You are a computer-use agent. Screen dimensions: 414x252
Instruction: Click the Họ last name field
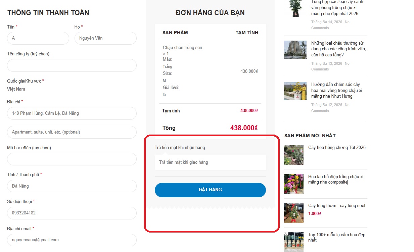pos(105,38)
